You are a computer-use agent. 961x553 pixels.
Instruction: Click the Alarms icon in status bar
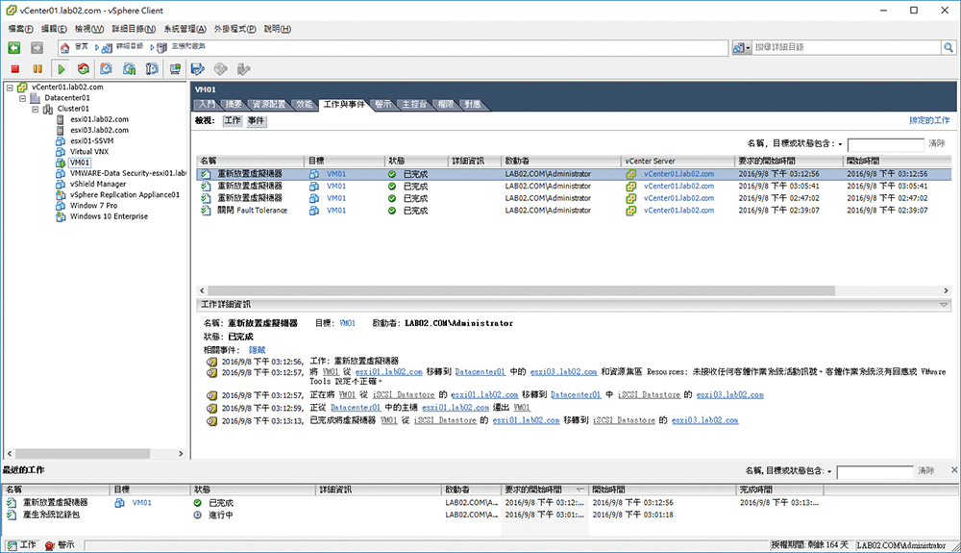click(x=50, y=545)
